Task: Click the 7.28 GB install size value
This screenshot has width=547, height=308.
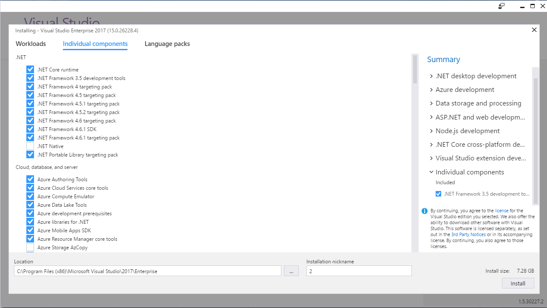Action: (525, 271)
